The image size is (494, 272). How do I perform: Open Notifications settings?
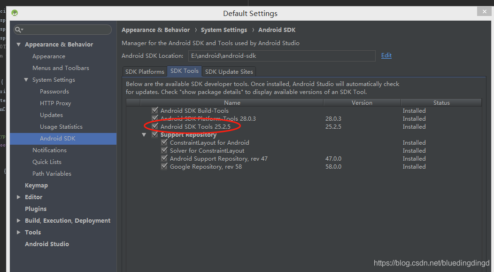[49, 150]
